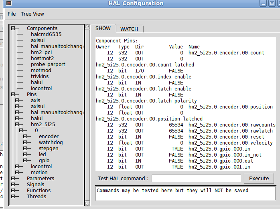
Task: Click tree scrollbar down arrow
Action: point(87,203)
